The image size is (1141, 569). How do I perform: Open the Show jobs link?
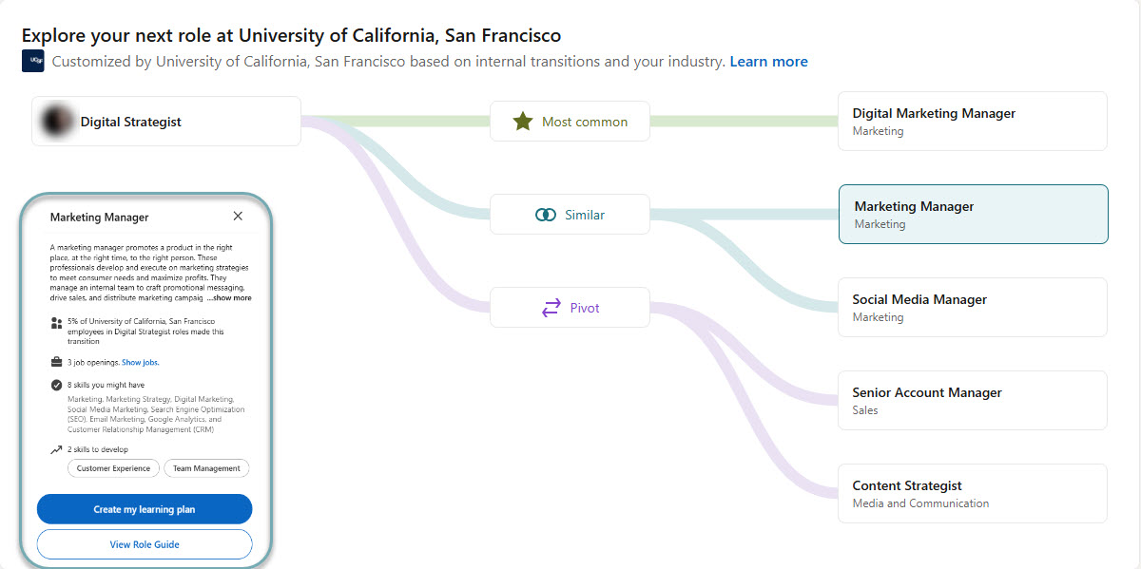tap(141, 362)
